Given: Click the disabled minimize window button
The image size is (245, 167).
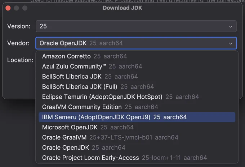Looking at the screenshot, I should 17,8.
